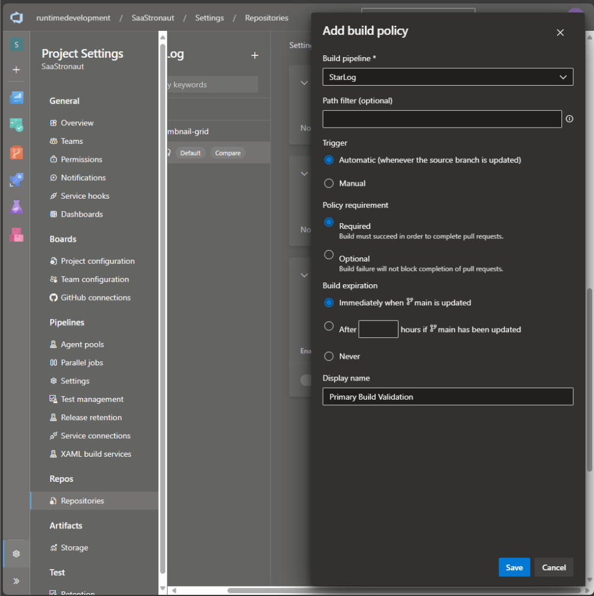594x596 pixels.
Task: Select the Manual trigger radio button
Action: click(x=329, y=184)
